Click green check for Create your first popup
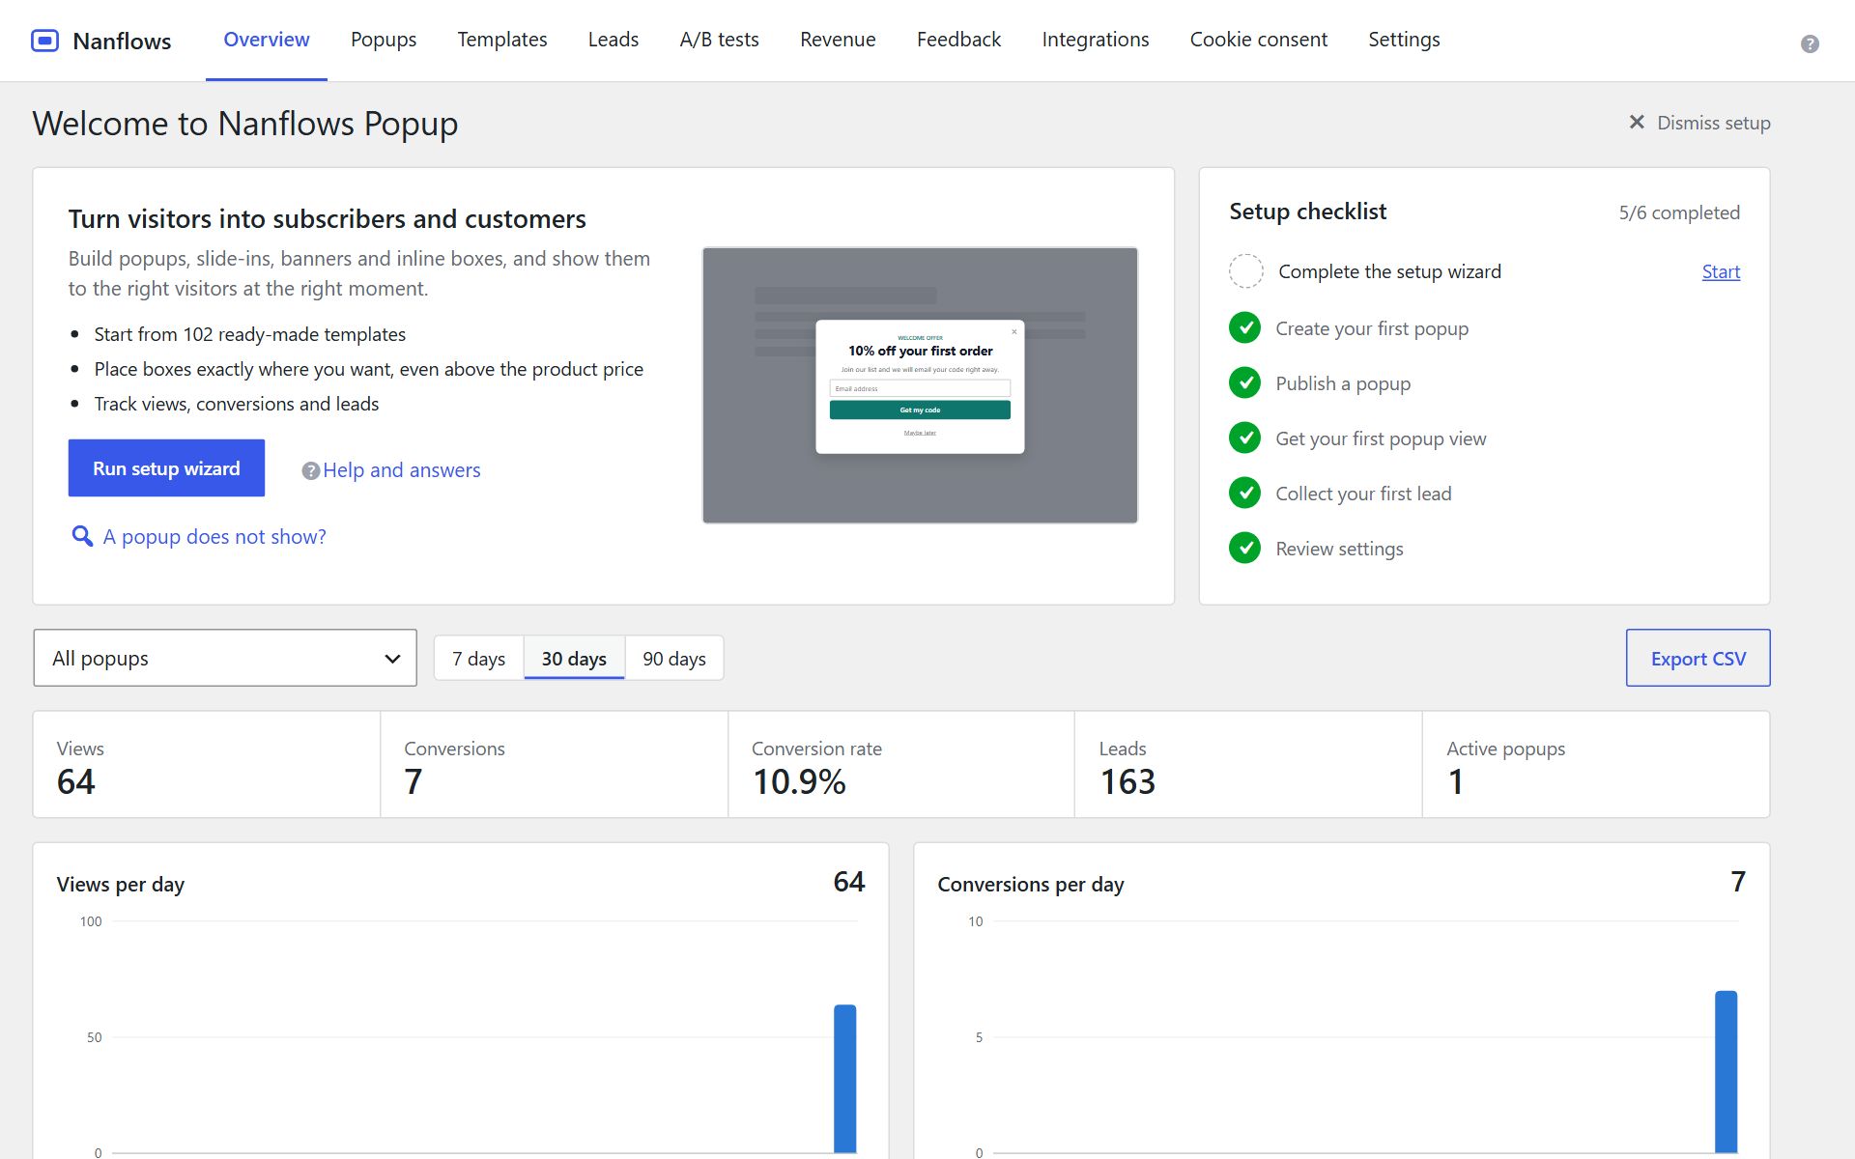 tap(1244, 328)
